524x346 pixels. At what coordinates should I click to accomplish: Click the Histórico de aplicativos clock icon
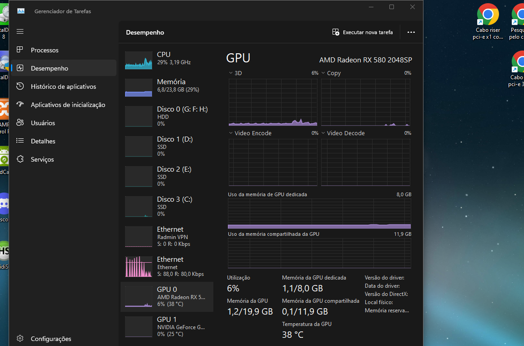click(20, 86)
